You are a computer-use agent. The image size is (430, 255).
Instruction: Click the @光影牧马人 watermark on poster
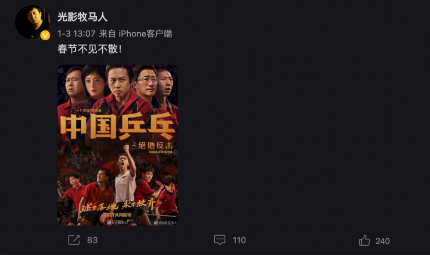(x=166, y=223)
